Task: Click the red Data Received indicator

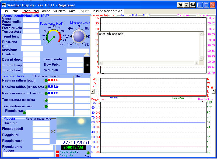Action: click(x=57, y=152)
